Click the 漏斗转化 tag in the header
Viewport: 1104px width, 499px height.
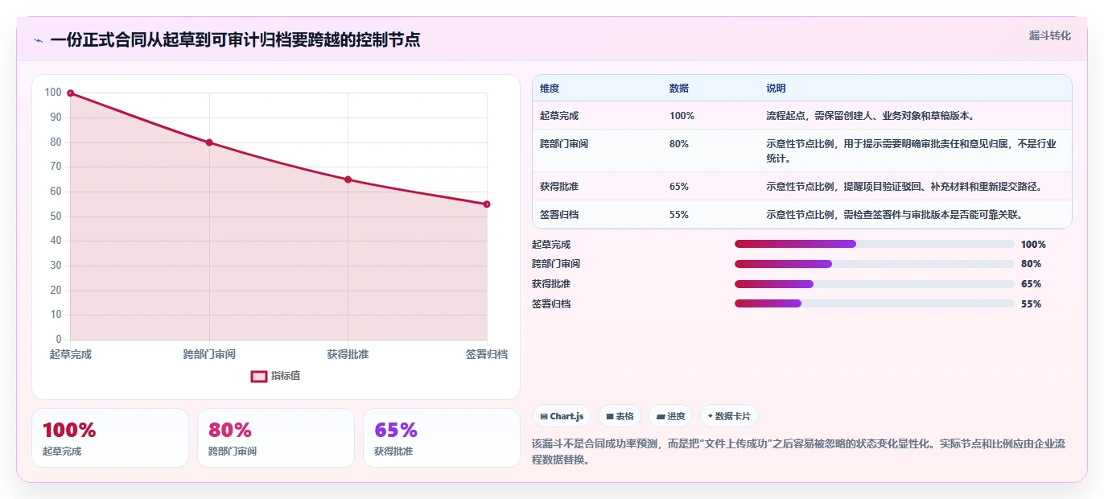pos(1050,35)
